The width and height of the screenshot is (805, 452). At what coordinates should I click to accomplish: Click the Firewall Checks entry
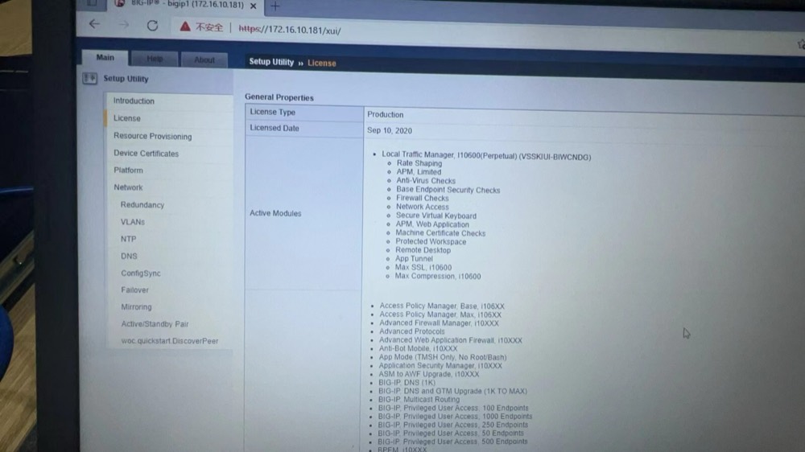422,198
